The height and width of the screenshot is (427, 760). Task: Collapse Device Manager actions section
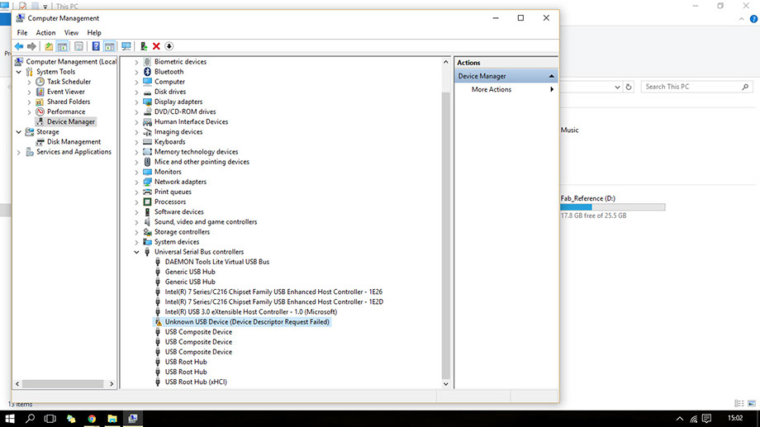click(552, 76)
